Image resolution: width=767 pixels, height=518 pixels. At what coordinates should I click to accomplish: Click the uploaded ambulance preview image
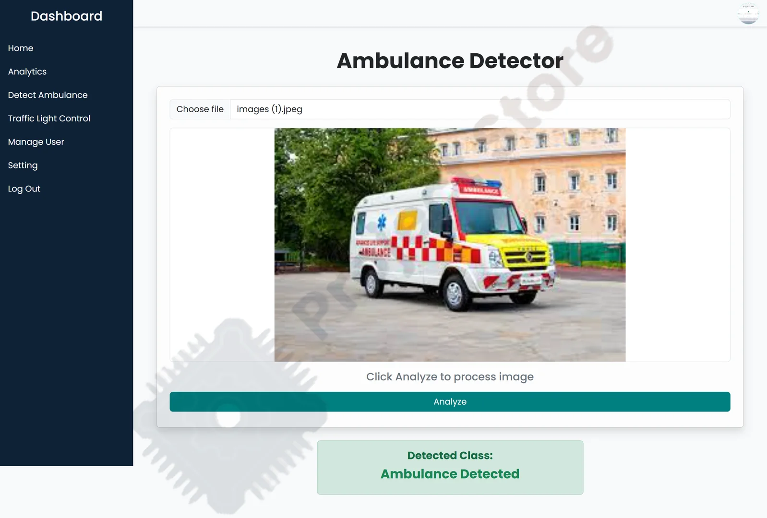(450, 245)
